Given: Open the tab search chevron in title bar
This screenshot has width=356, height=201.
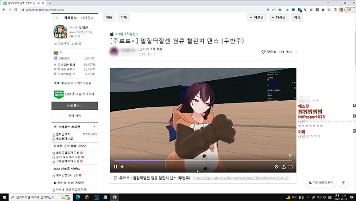Looking at the screenshot, I should click(328, 3).
